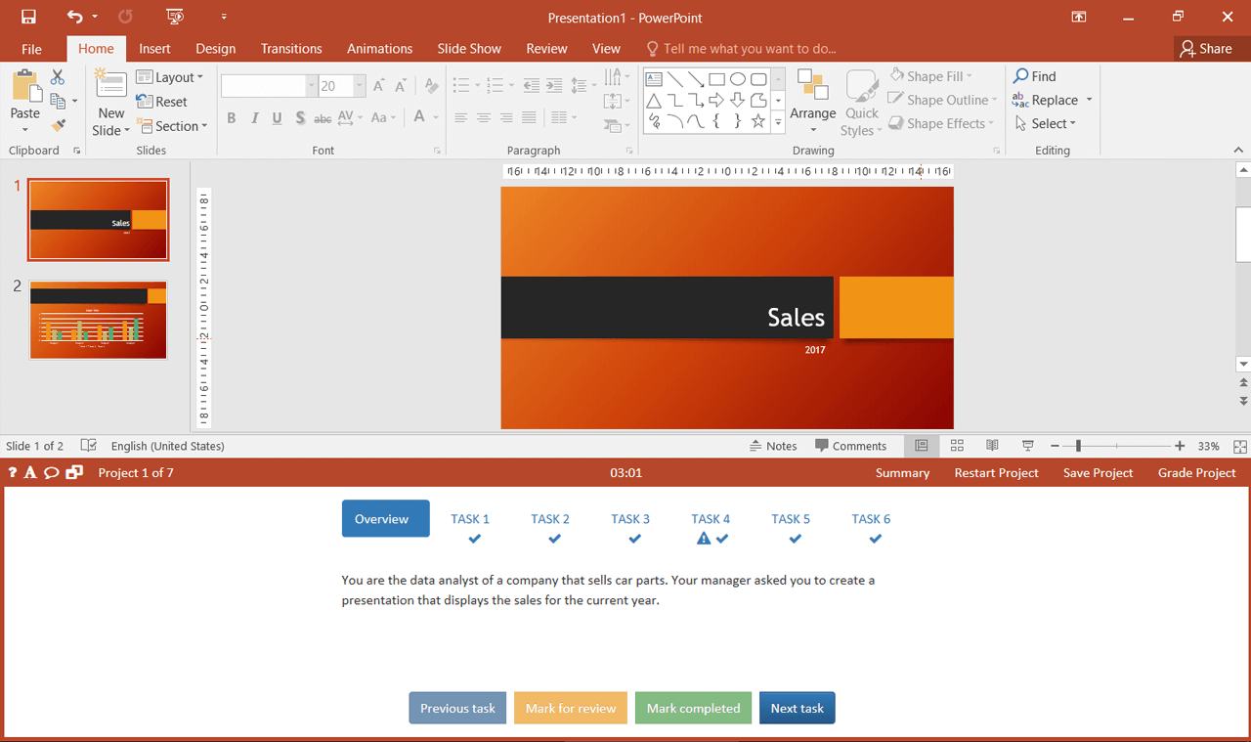Open the font name combo box
Viewport: 1251px width, 742px height.
(x=270, y=86)
